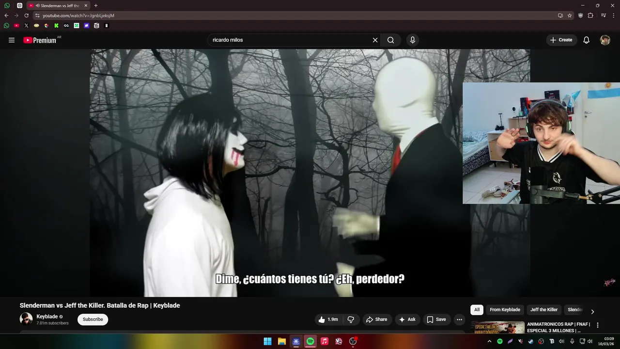The width and height of the screenshot is (620, 349).
Task: Select the 'All' filter chip
Action: [477, 310]
